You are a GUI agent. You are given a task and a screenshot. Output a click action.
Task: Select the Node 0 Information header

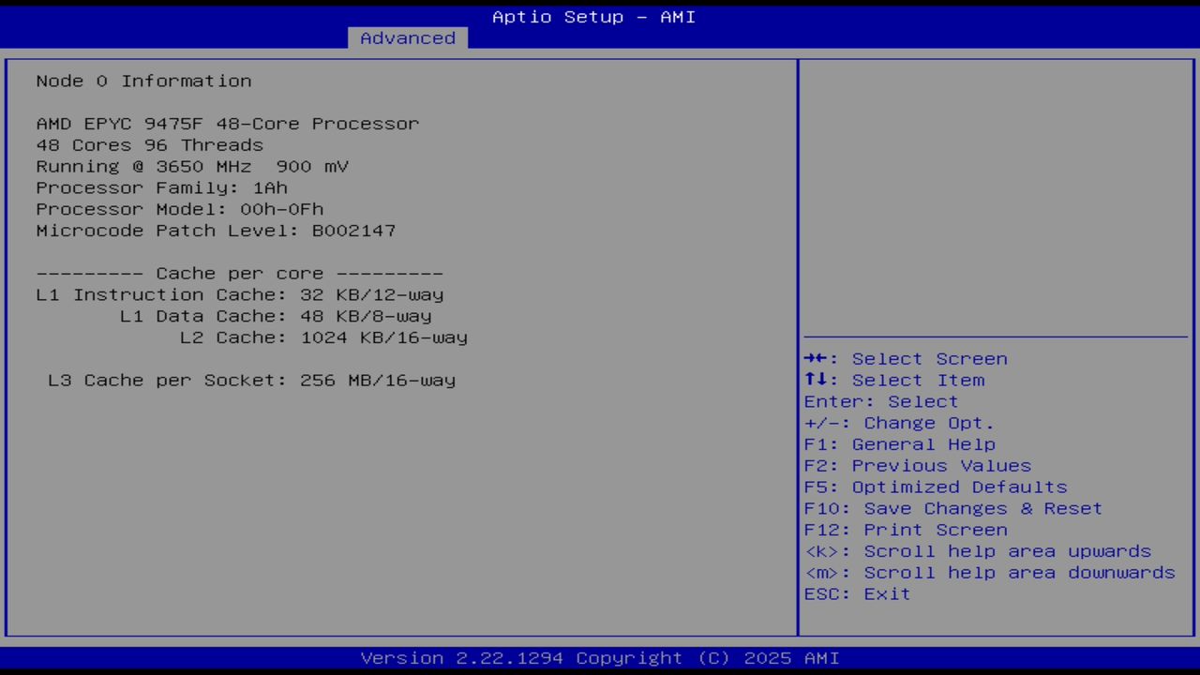(x=143, y=81)
